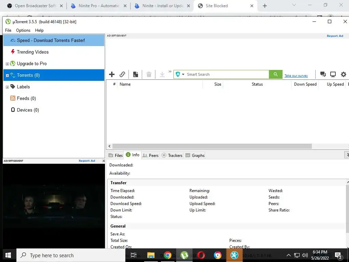
Task: Click the taskbar search box
Action: (71, 255)
